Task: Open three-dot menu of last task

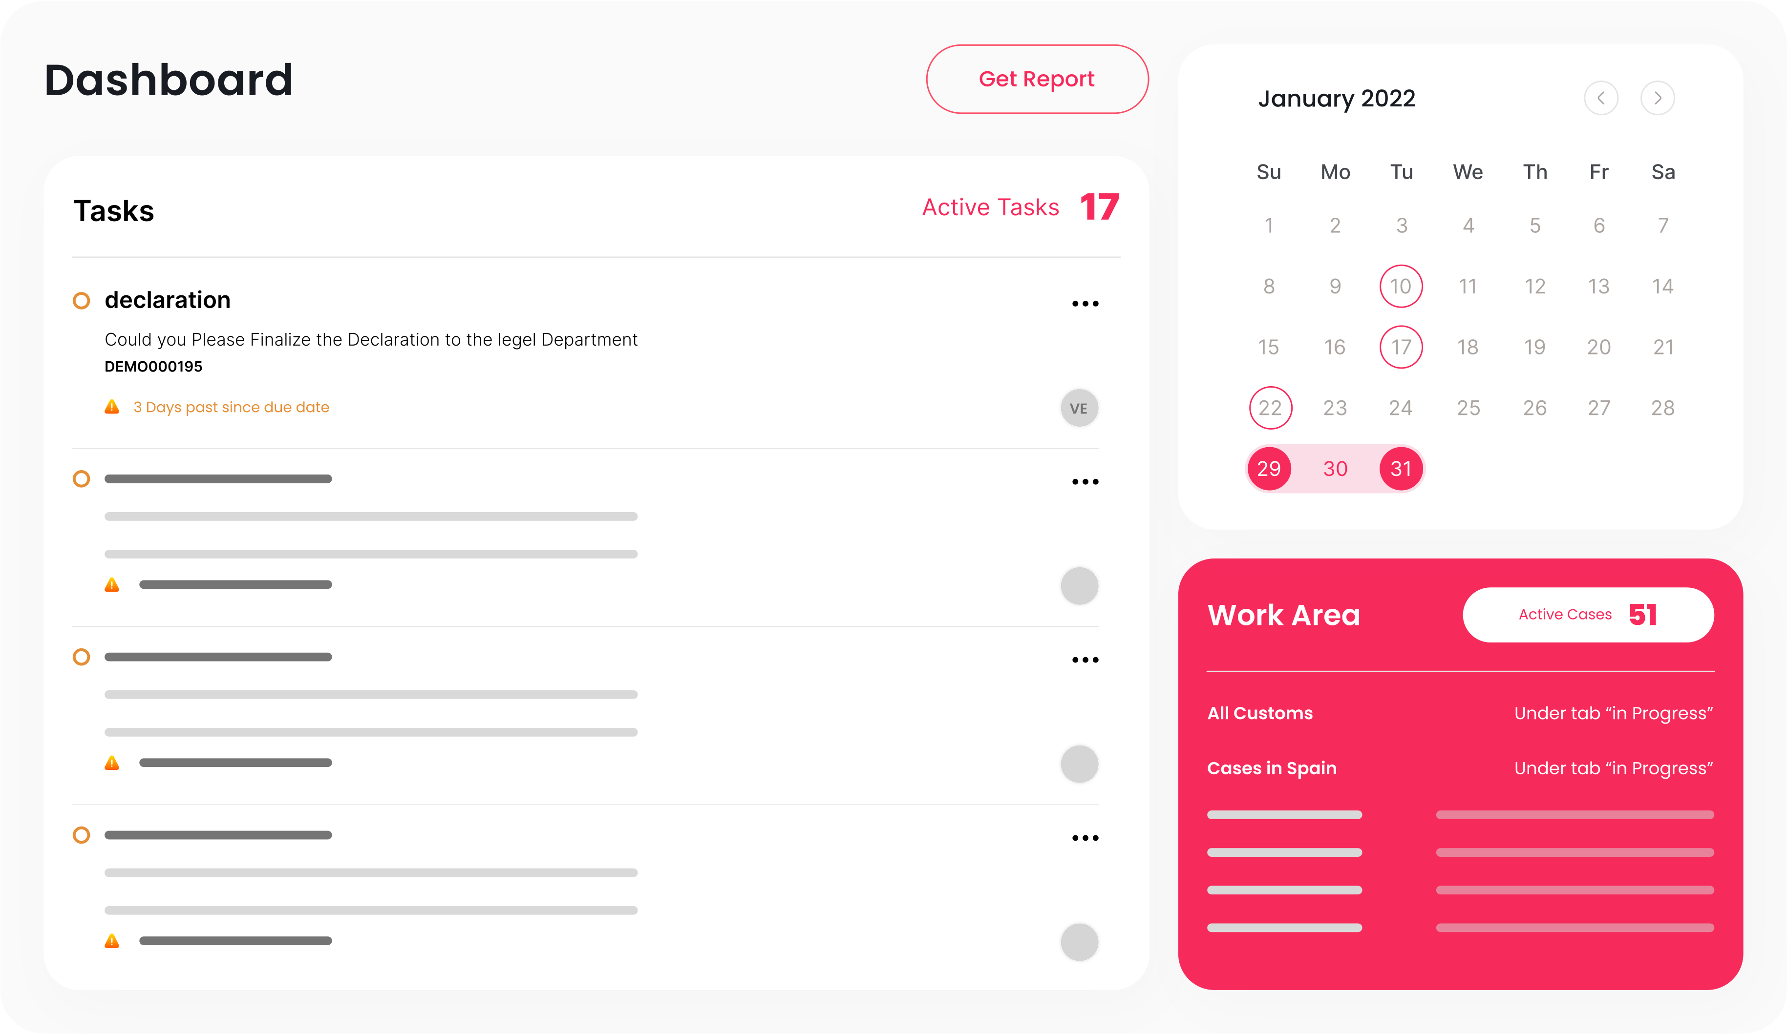Action: point(1085,838)
